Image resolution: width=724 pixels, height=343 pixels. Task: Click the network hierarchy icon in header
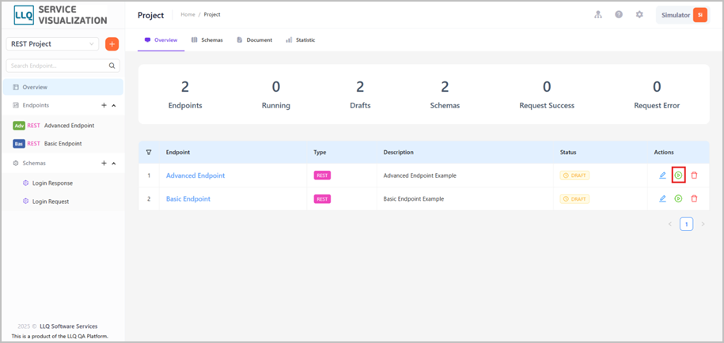pos(598,15)
